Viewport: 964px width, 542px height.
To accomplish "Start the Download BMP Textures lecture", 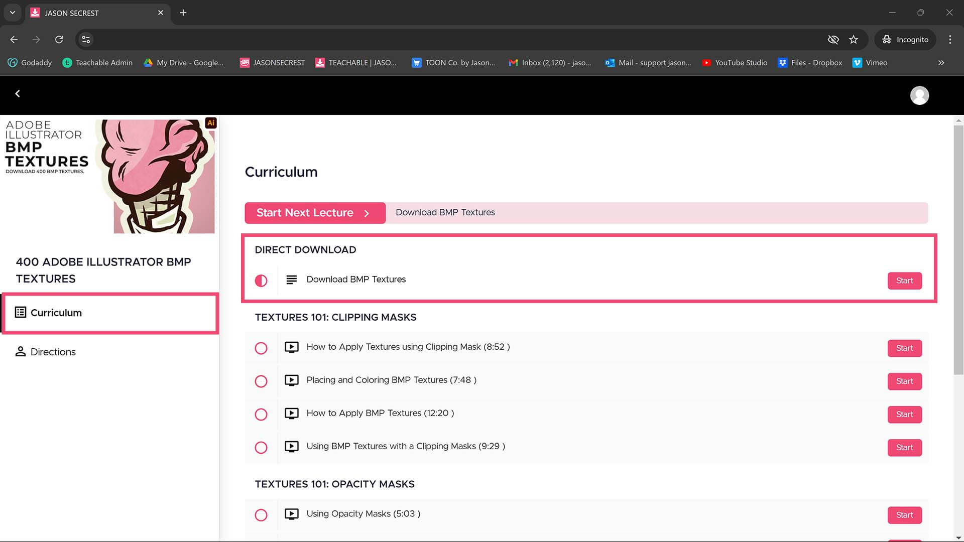I will click(904, 281).
